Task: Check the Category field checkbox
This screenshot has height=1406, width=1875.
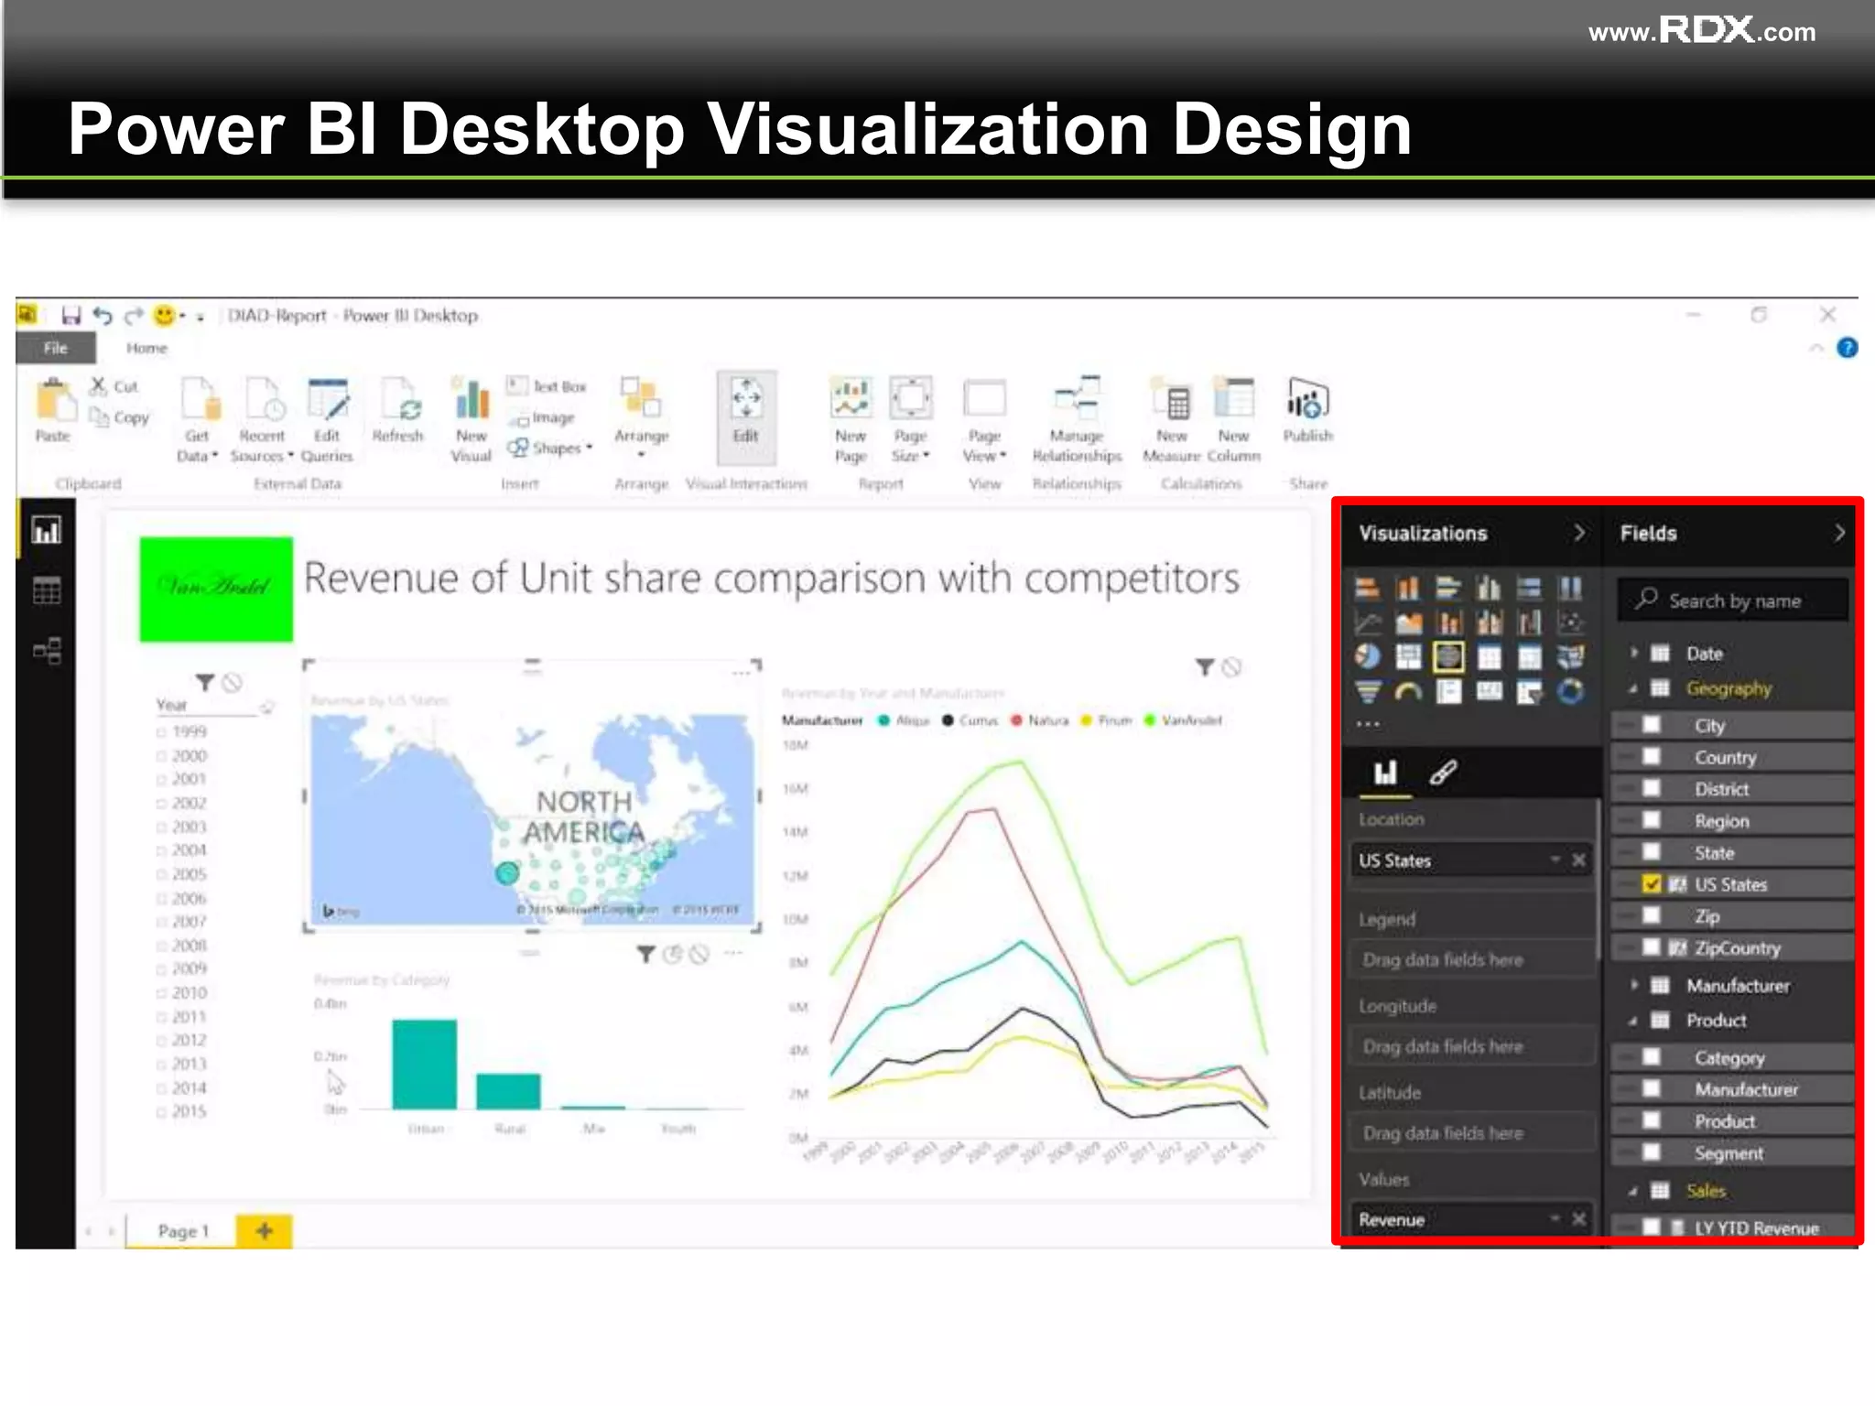Action: 1652,1057
